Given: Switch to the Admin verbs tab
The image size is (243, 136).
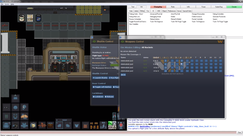Looking at the screenshot, I should (136, 11).
